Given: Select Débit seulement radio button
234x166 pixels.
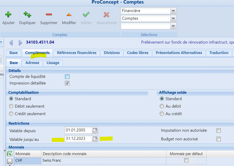Looking at the screenshot, I should [x=11, y=106].
